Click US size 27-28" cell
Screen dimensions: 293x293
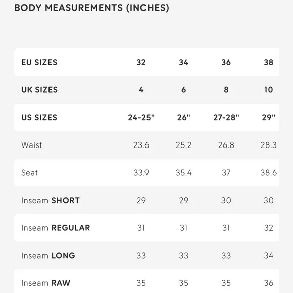pos(226,118)
